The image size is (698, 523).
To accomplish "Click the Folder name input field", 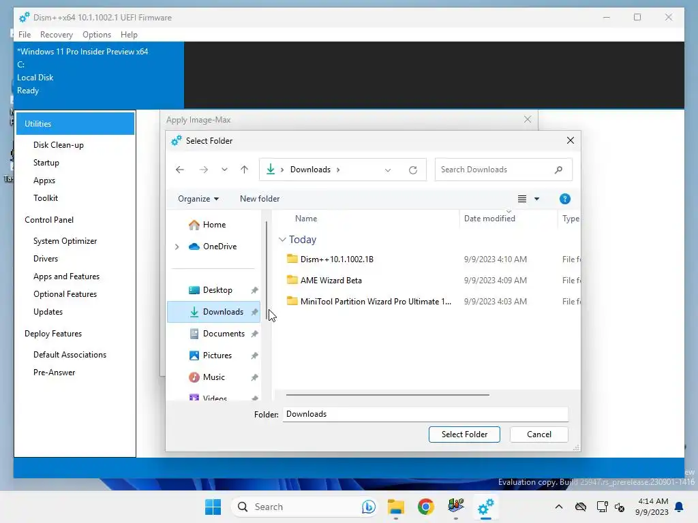I will coord(425,414).
